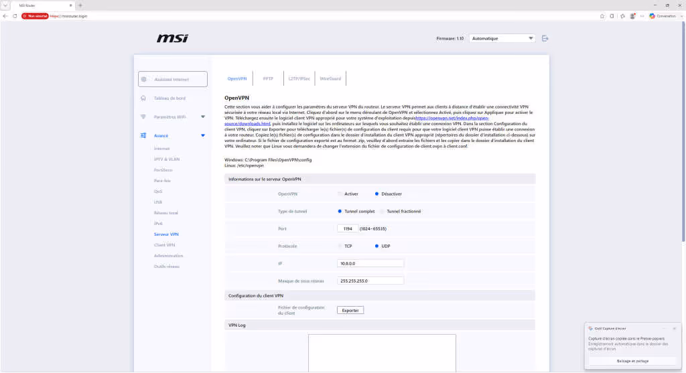Click the Exporter button
Viewport: 686px width, 373px height.
[350, 311]
